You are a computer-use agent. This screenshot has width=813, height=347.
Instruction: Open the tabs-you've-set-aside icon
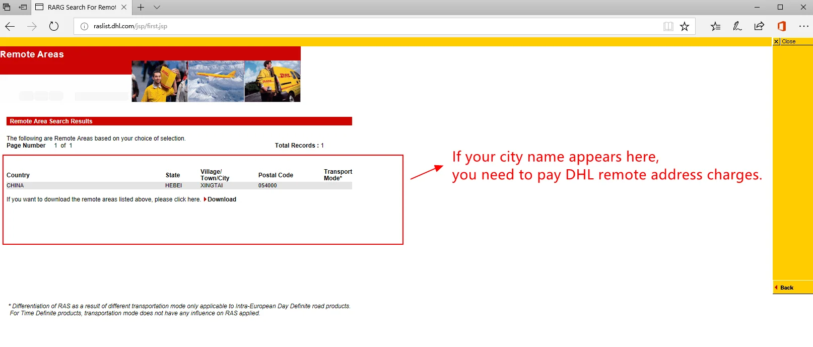pyautogui.click(x=7, y=7)
